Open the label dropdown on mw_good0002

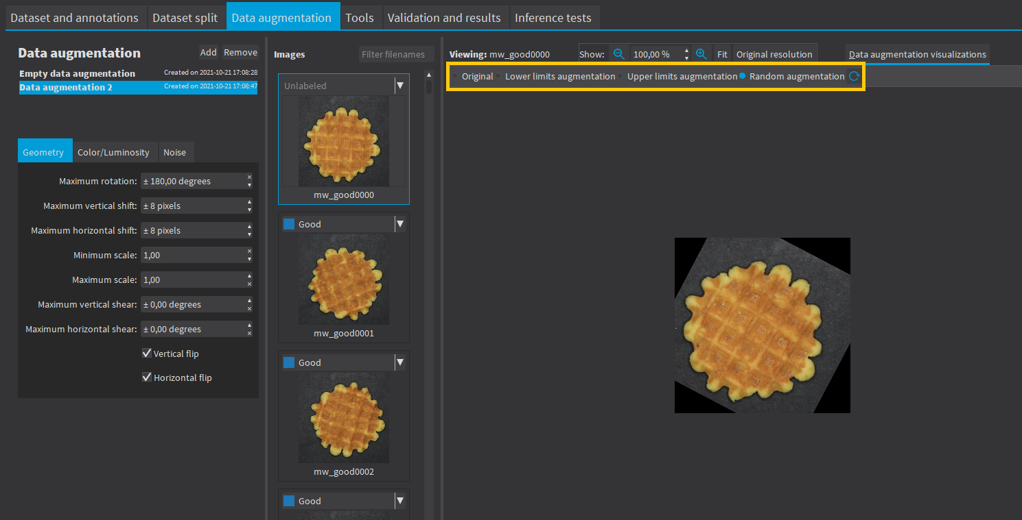click(x=400, y=362)
